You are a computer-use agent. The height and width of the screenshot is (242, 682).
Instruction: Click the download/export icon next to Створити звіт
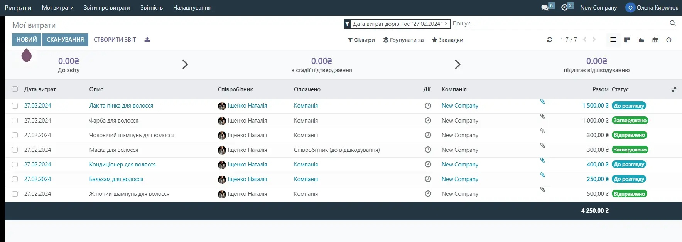click(147, 39)
